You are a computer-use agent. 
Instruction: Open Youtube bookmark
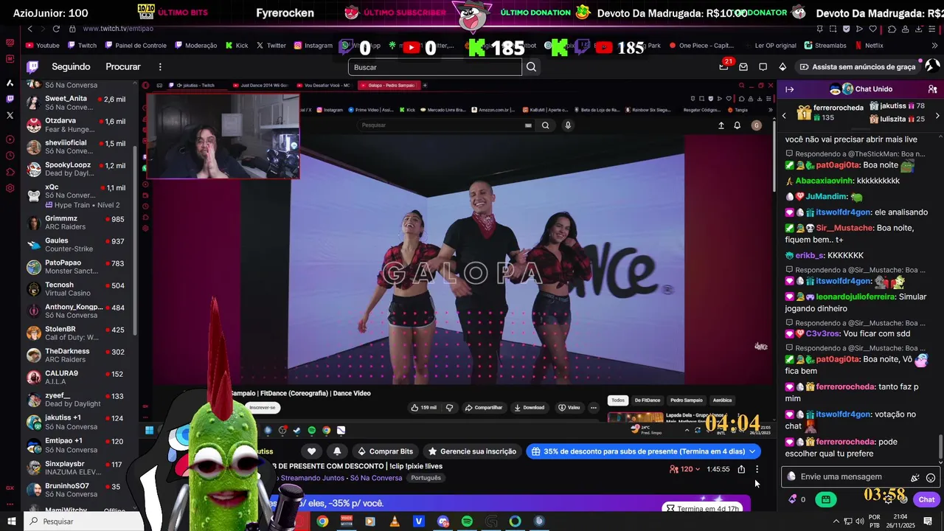coord(42,46)
